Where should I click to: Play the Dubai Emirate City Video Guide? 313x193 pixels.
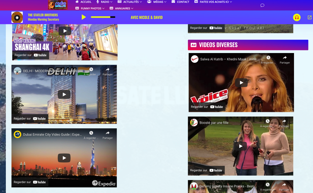(x=64, y=158)
